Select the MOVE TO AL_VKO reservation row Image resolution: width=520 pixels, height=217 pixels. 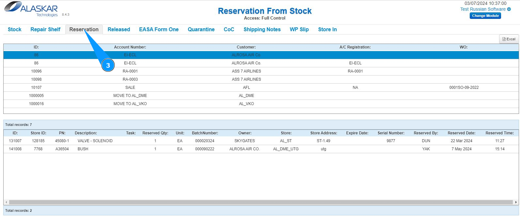(246, 104)
